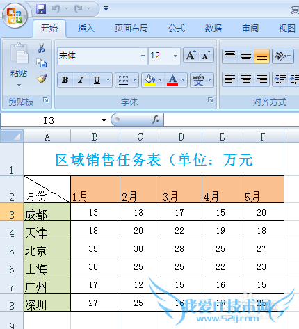This screenshot has width=299, height=329.
Task: Open the 字体 dialog launcher
Action: click(x=211, y=100)
